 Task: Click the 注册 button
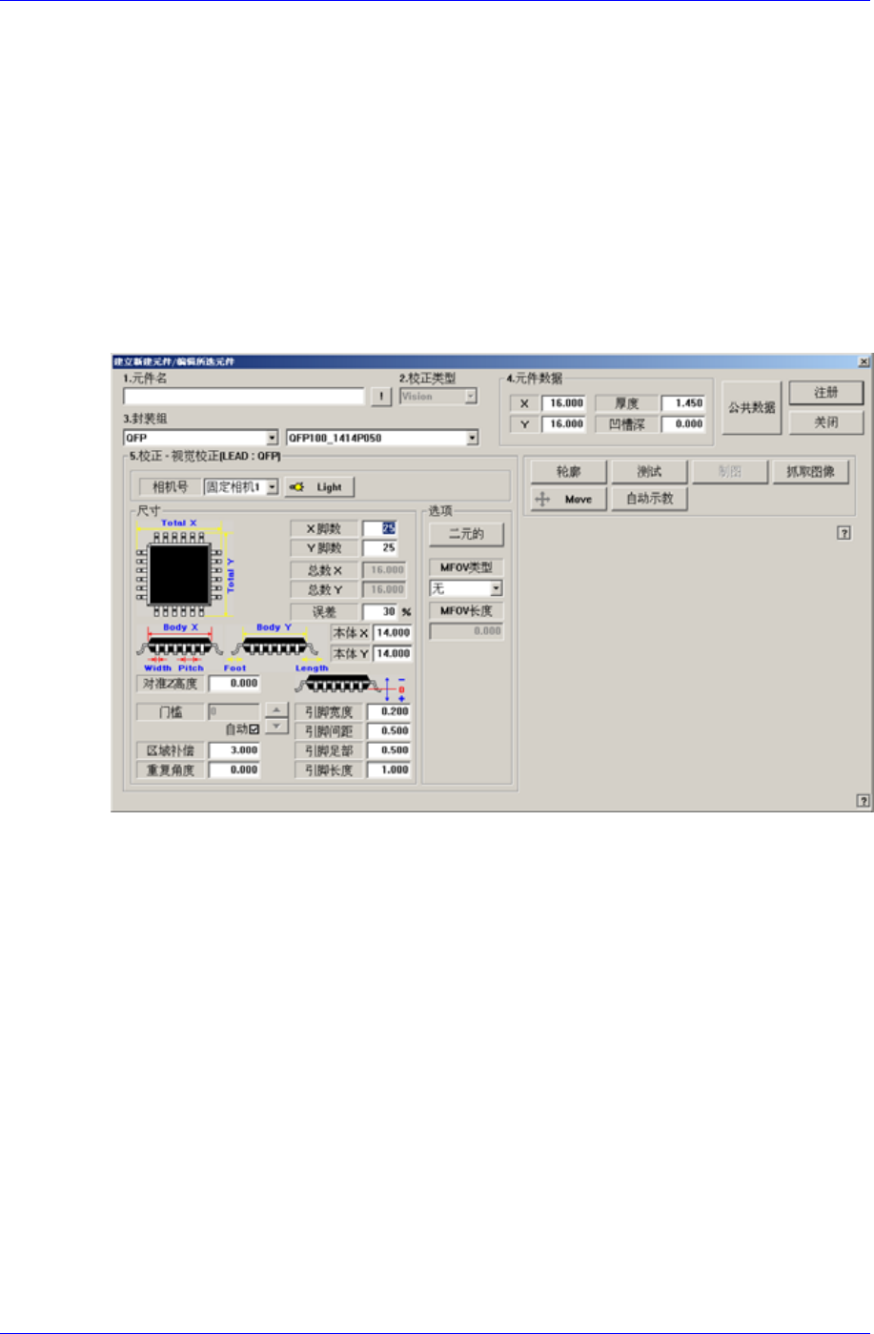(x=826, y=393)
